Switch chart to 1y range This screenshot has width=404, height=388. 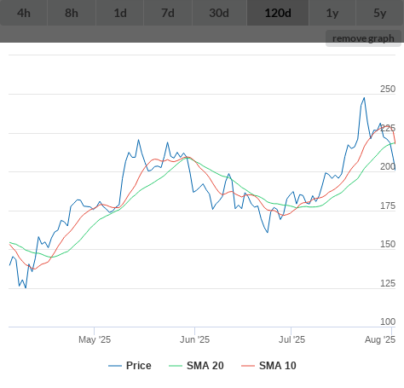tap(332, 13)
